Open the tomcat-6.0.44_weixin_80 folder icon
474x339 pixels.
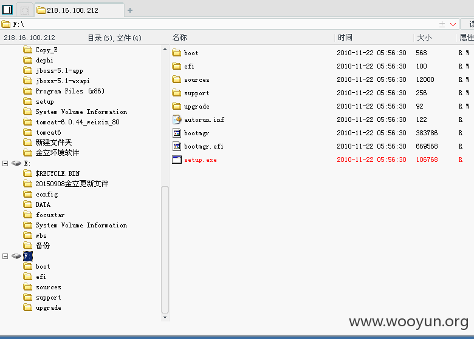click(28, 122)
